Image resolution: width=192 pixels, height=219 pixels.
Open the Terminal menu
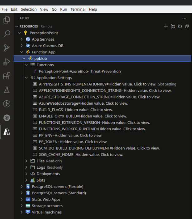(78, 9)
